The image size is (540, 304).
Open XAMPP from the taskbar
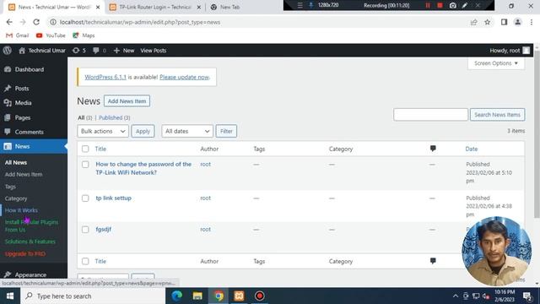pyautogui.click(x=239, y=296)
